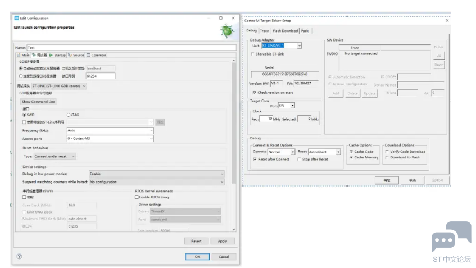Enable Verify Code Download checkbox
This screenshot has width=476, height=268.
point(387,152)
